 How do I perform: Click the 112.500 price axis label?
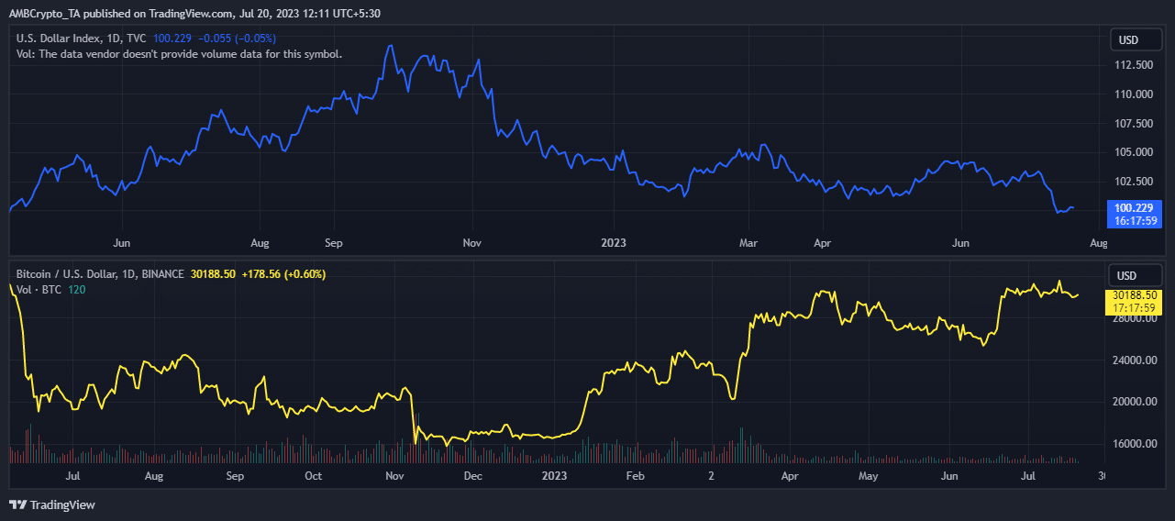pyautogui.click(x=1133, y=65)
